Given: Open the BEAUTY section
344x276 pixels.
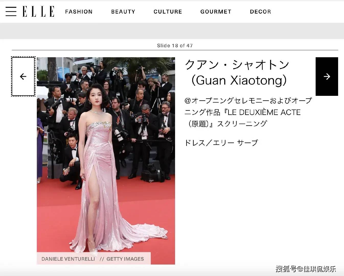Looking at the screenshot, I should click(123, 12).
